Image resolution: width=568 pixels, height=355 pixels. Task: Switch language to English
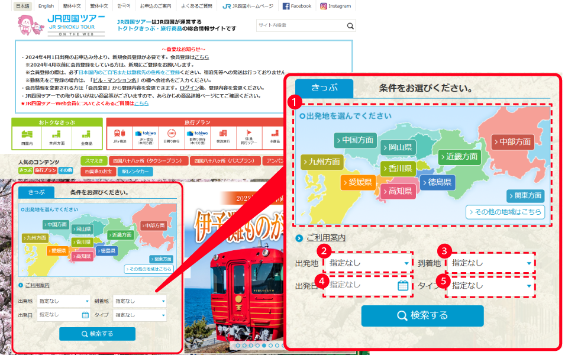pyautogui.click(x=46, y=6)
